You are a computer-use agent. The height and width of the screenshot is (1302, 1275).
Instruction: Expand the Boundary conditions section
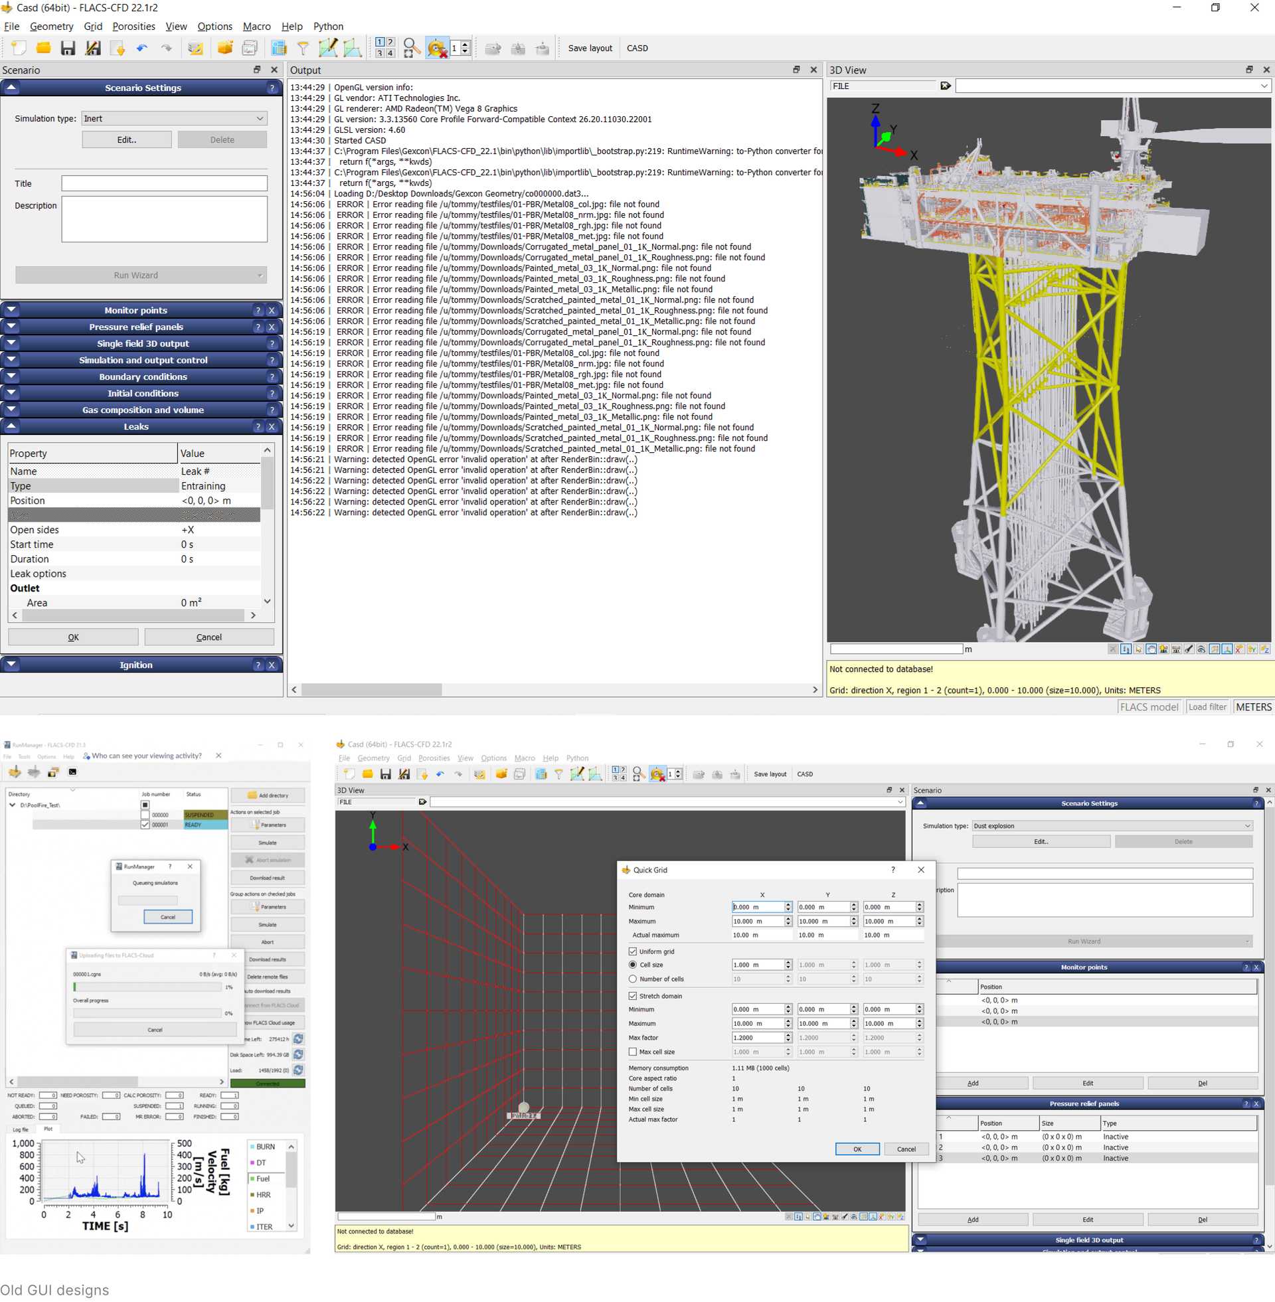(x=11, y=376)
